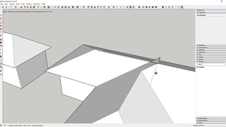Select the Zoom magnifier tool

55,7
